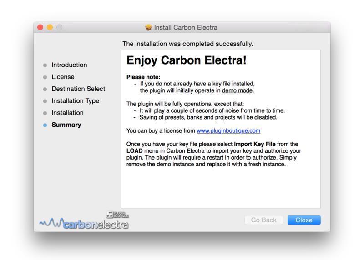Click the Go Back button
Image resolution: width=364 pixels, height=260 pixels.
[x=264, y=220]
